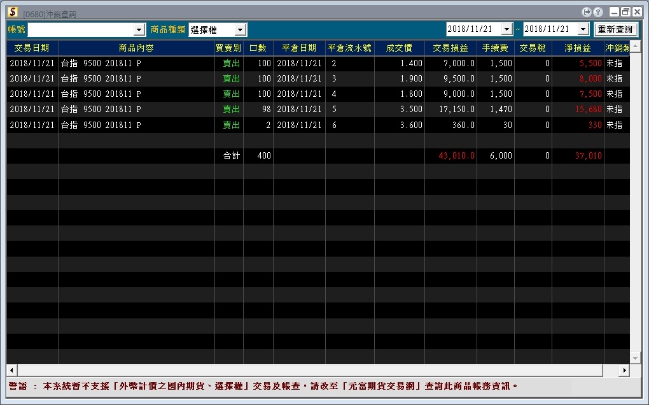Click the 沖銷 column header at right edge
The image size is (649, 405).
(617, 48)
